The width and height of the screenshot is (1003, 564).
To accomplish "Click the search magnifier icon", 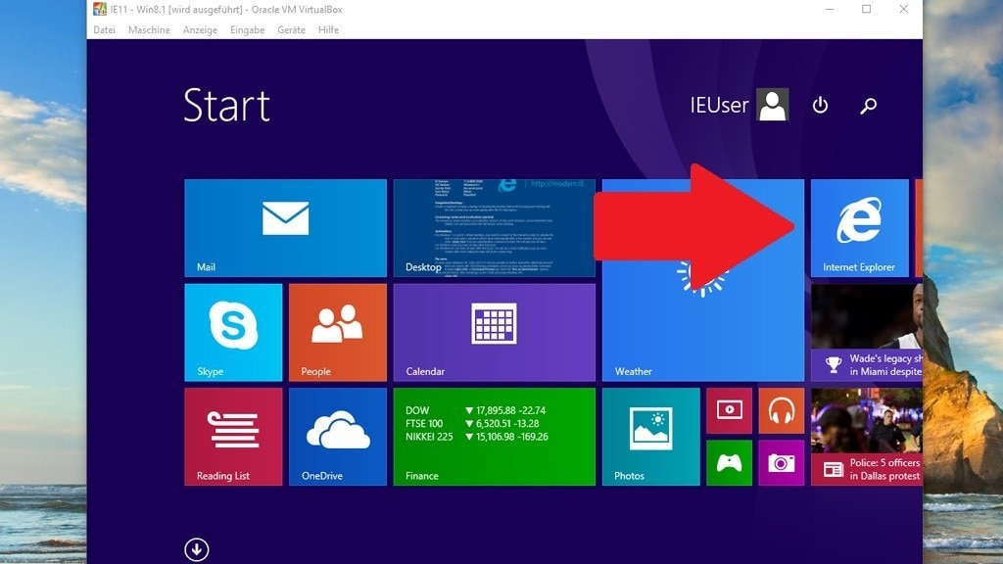I will 868,106.
